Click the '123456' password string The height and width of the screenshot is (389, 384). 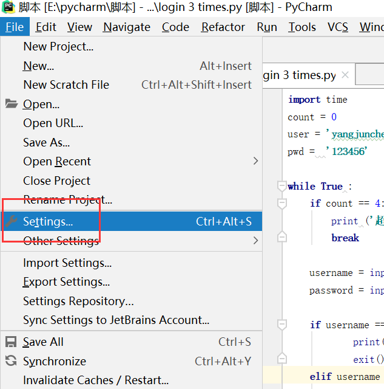point(347,151)
